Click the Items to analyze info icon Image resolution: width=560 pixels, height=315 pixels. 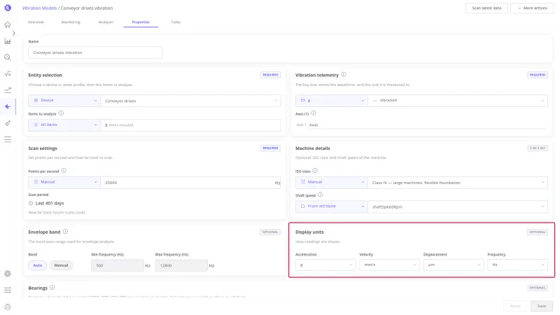[x=61, y=113]
